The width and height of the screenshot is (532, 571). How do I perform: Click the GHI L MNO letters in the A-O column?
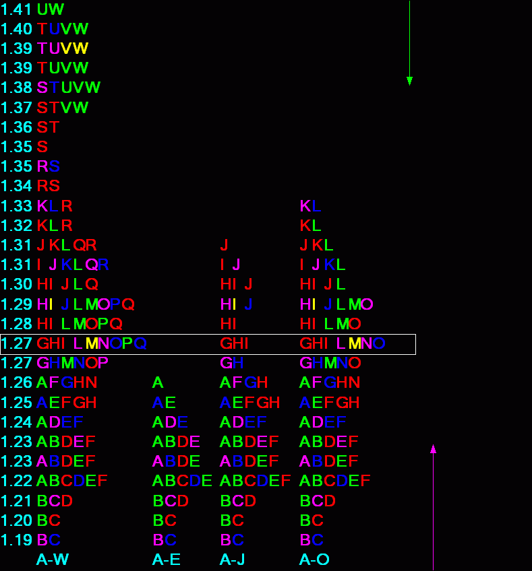(x=343, y=343)
